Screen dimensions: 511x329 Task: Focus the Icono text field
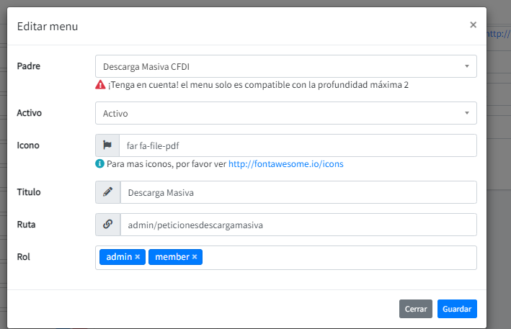pos(297,145)
